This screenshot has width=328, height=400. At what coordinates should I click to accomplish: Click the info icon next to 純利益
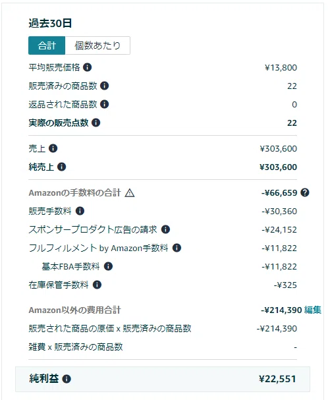67,379
